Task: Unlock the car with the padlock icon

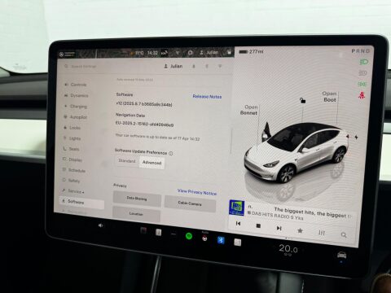Action: (302, 100)
